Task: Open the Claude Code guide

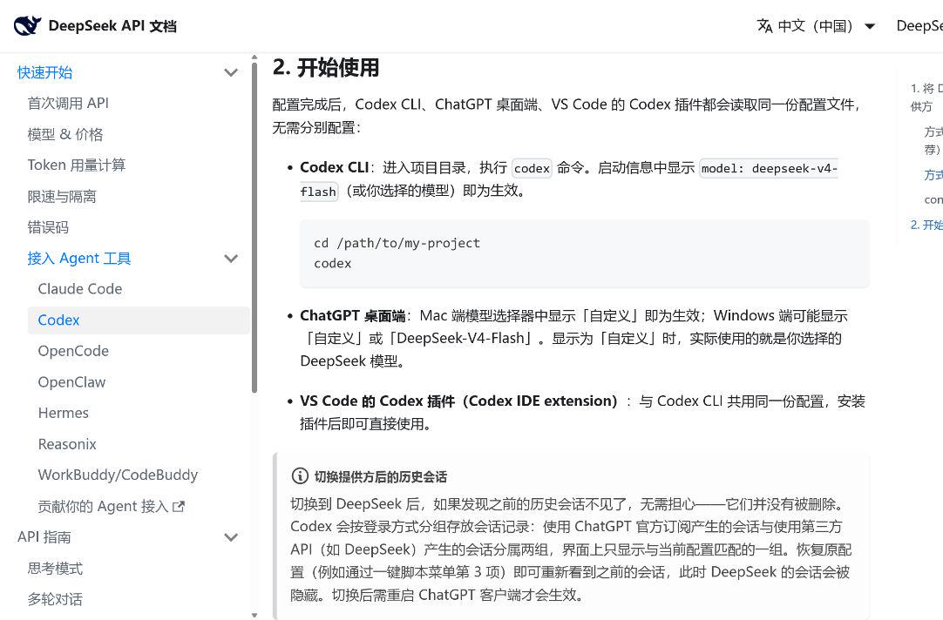Action: coord(80,289)
